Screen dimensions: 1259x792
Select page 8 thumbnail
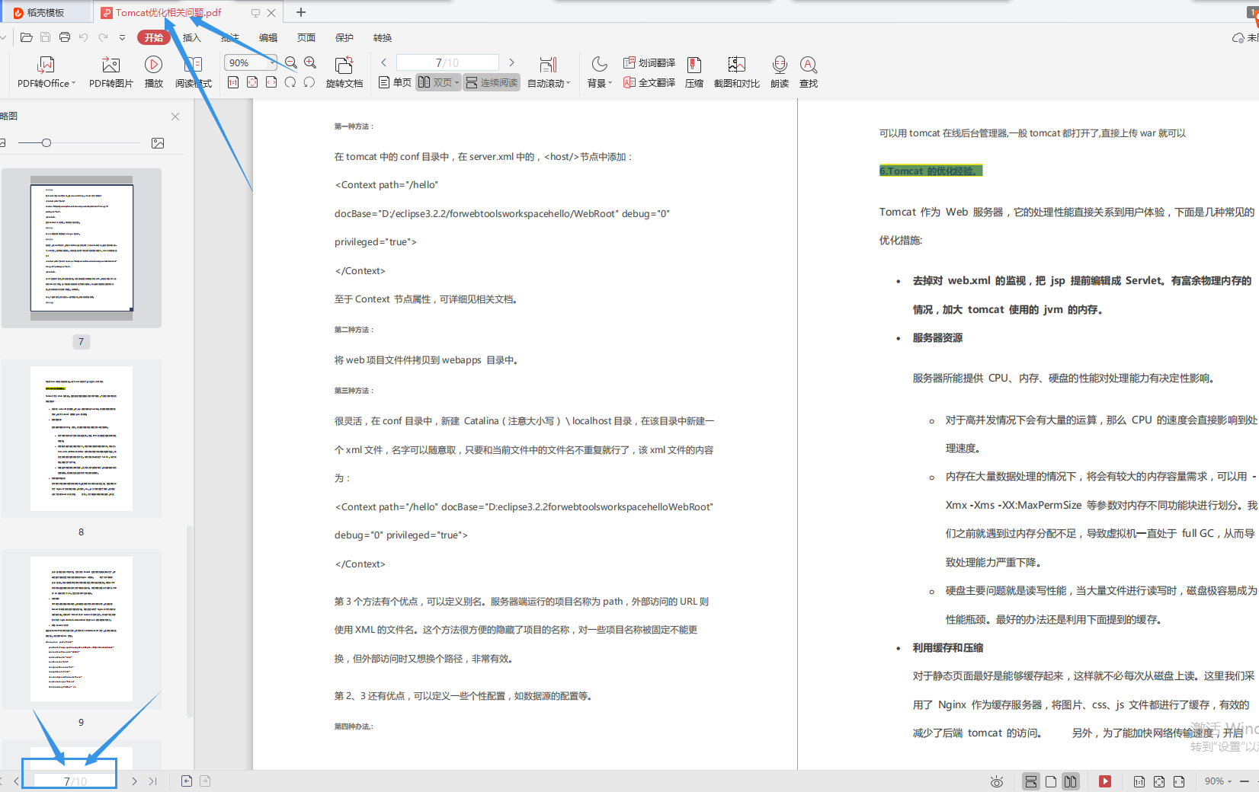pyautogui.click(x=82, y=439)
